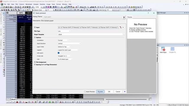Click the Bold formatting icon
The height and width of the screenshot is (106, 189).
pos(56,10)
